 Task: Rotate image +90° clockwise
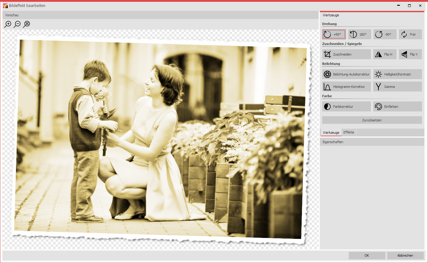pos(334,34)
